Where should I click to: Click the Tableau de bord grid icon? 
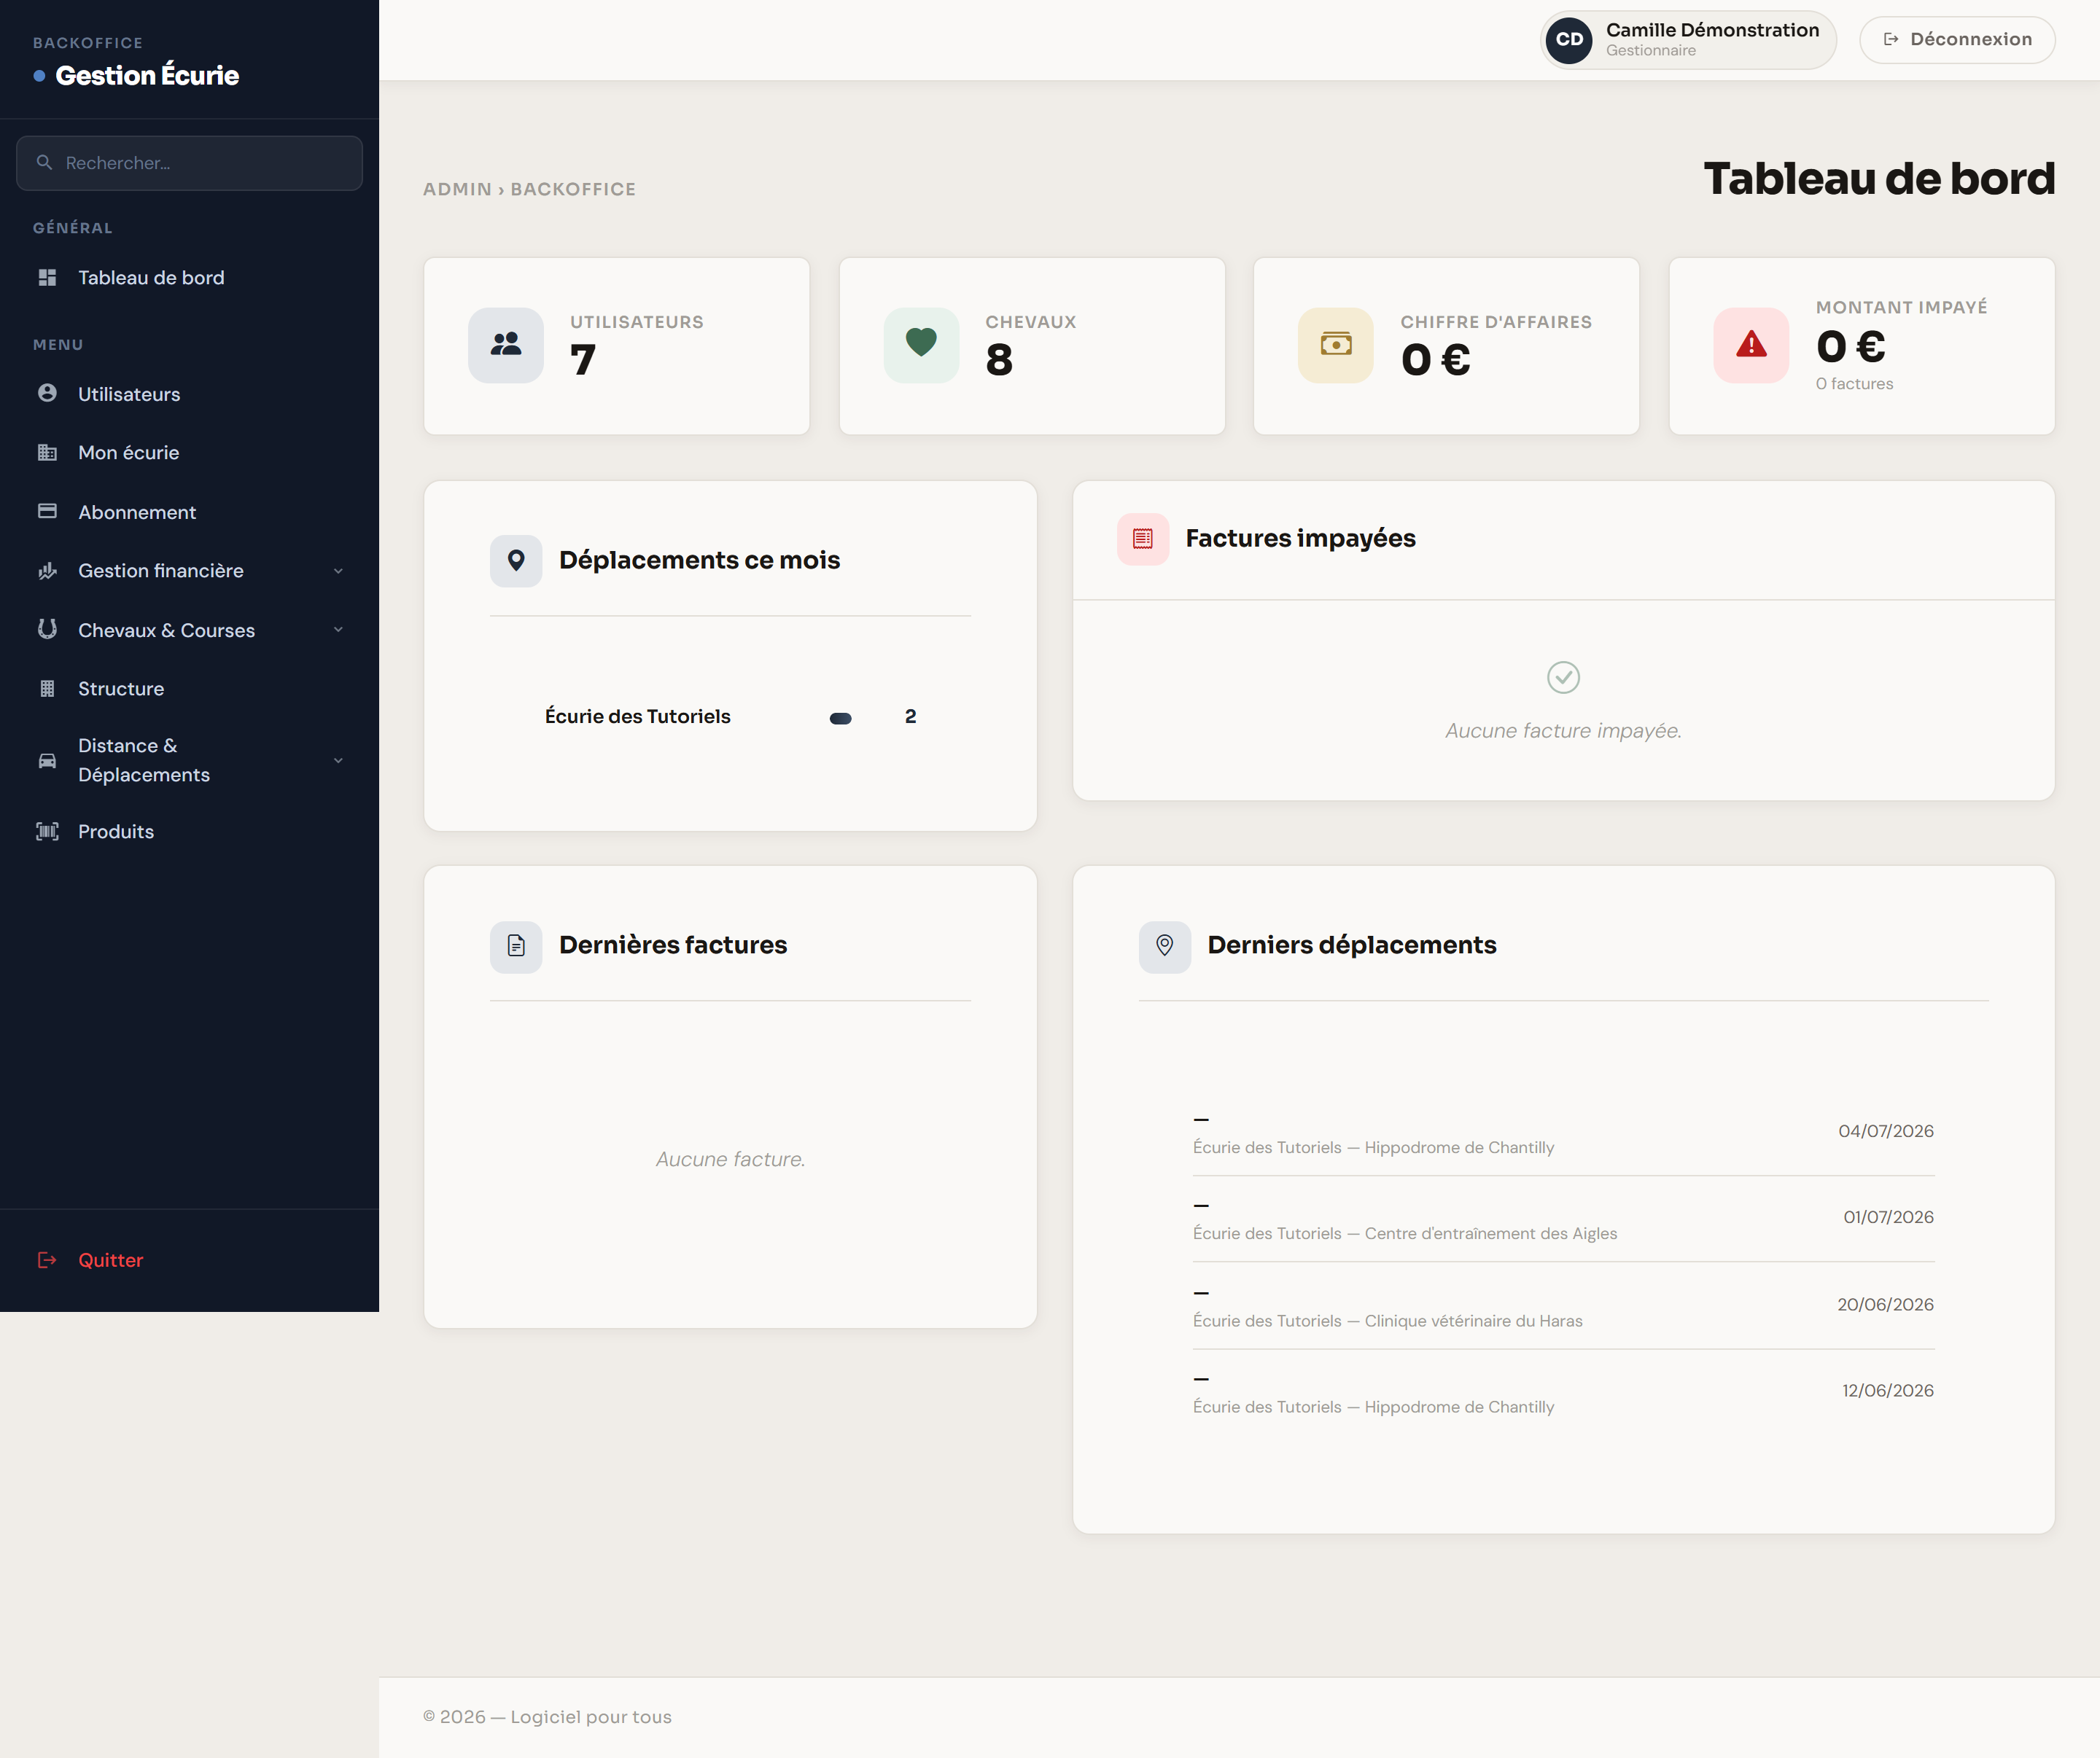[x=47, y=278]
